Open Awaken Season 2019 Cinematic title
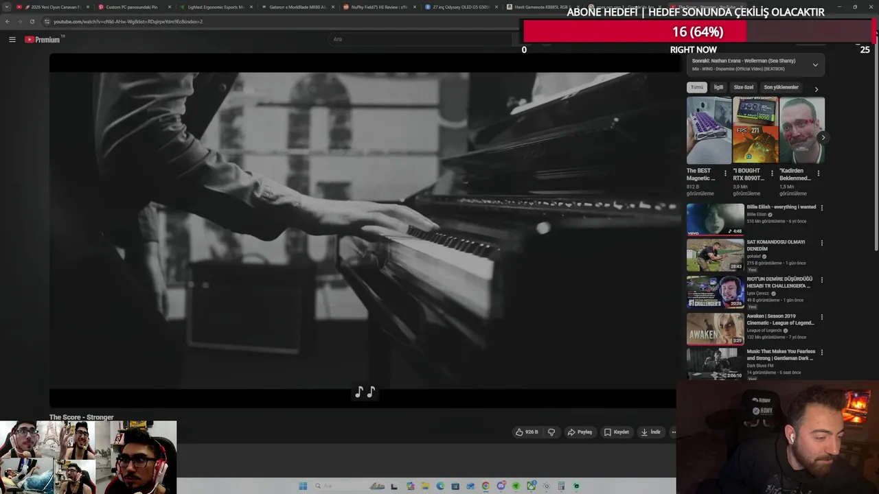This screenshot has width=879, height=494. (x=781, y=319)
